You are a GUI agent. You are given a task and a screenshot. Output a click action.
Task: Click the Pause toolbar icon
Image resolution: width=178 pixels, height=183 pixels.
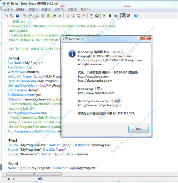click(x=110, y=16)
